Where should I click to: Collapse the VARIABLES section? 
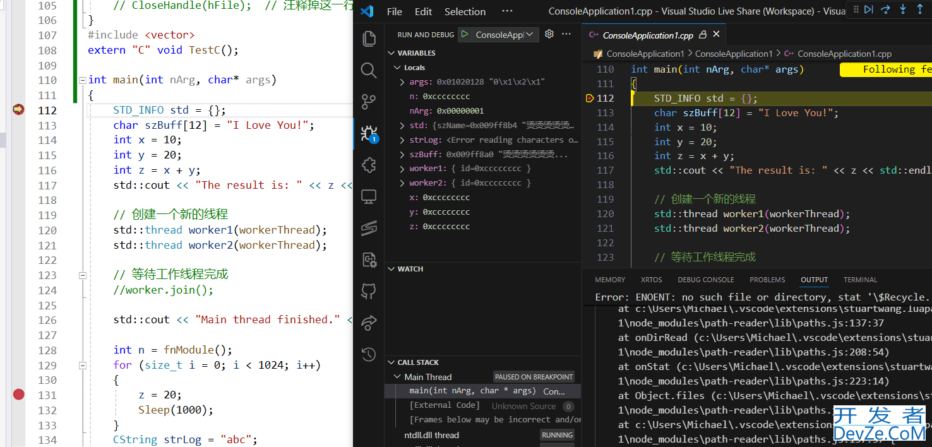pyautogui.click(x=391, y=53)
